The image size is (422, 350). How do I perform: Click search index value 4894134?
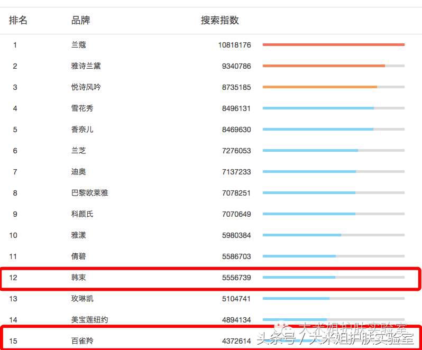click(x=236, y=320)
